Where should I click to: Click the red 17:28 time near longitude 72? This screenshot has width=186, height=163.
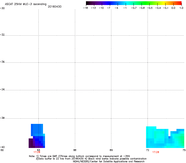point(156,152)
